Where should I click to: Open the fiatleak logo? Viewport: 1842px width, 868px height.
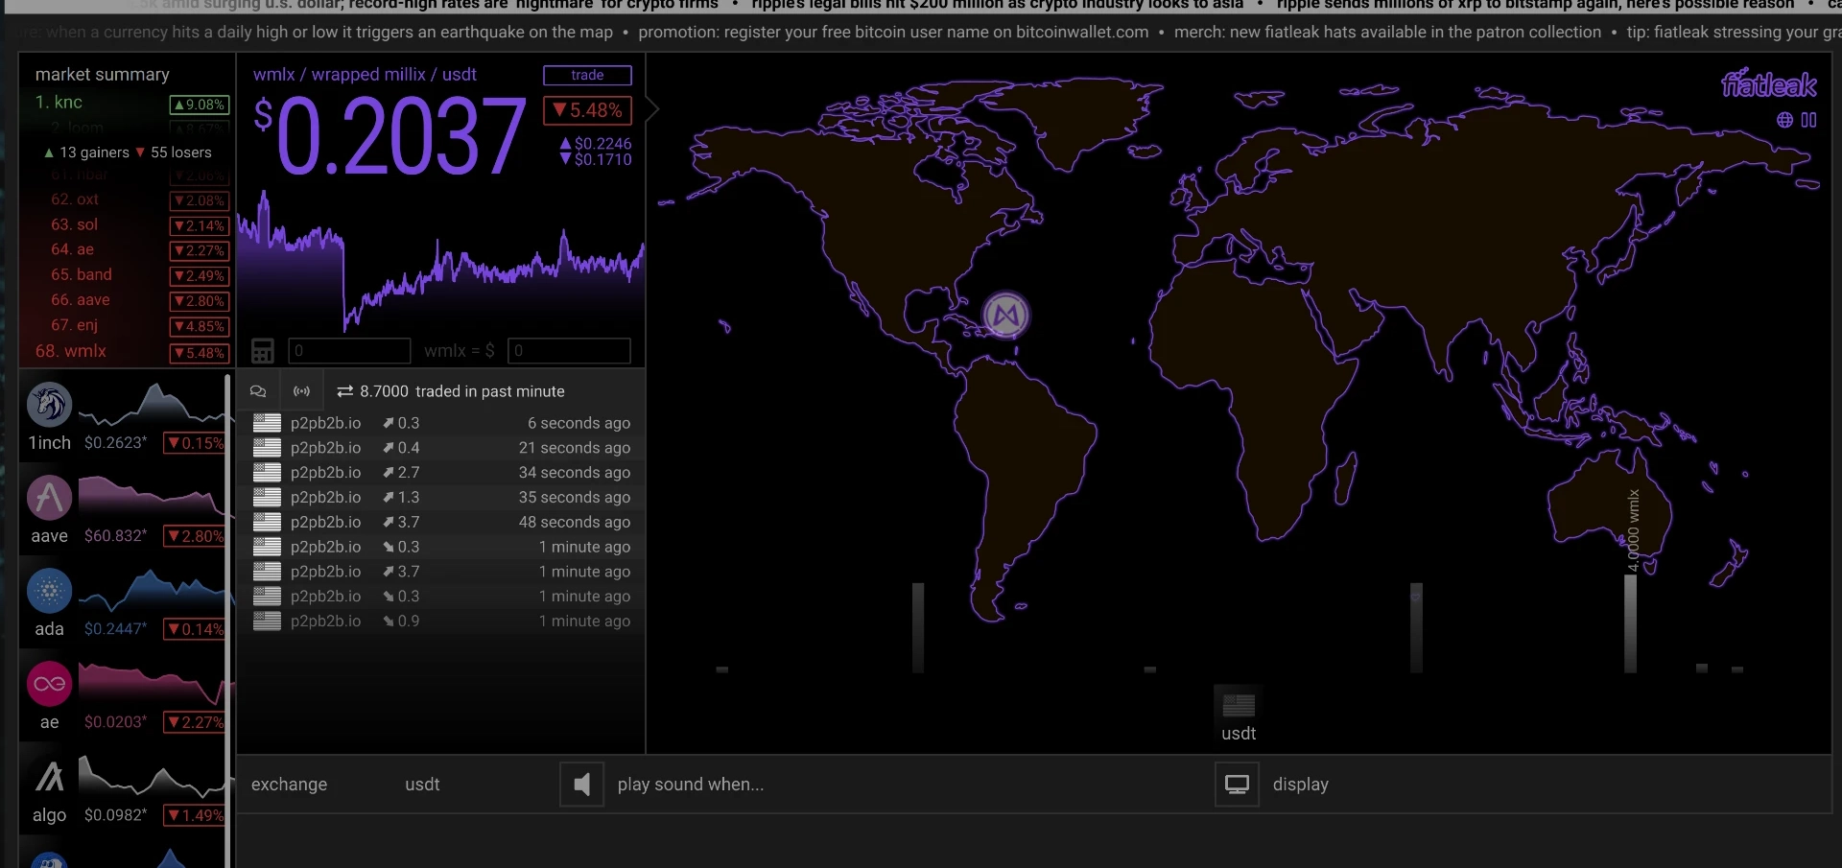[1768, 84]
